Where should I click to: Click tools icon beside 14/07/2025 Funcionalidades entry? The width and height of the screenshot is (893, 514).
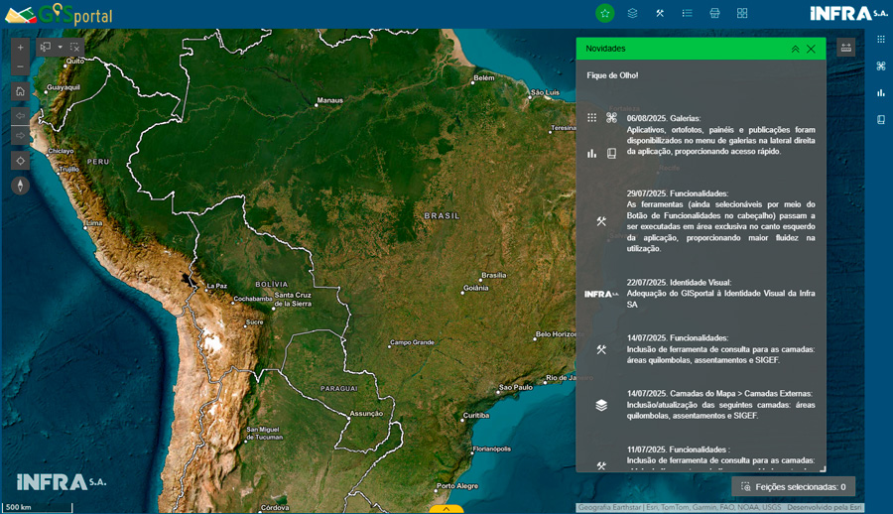(601, 349)
